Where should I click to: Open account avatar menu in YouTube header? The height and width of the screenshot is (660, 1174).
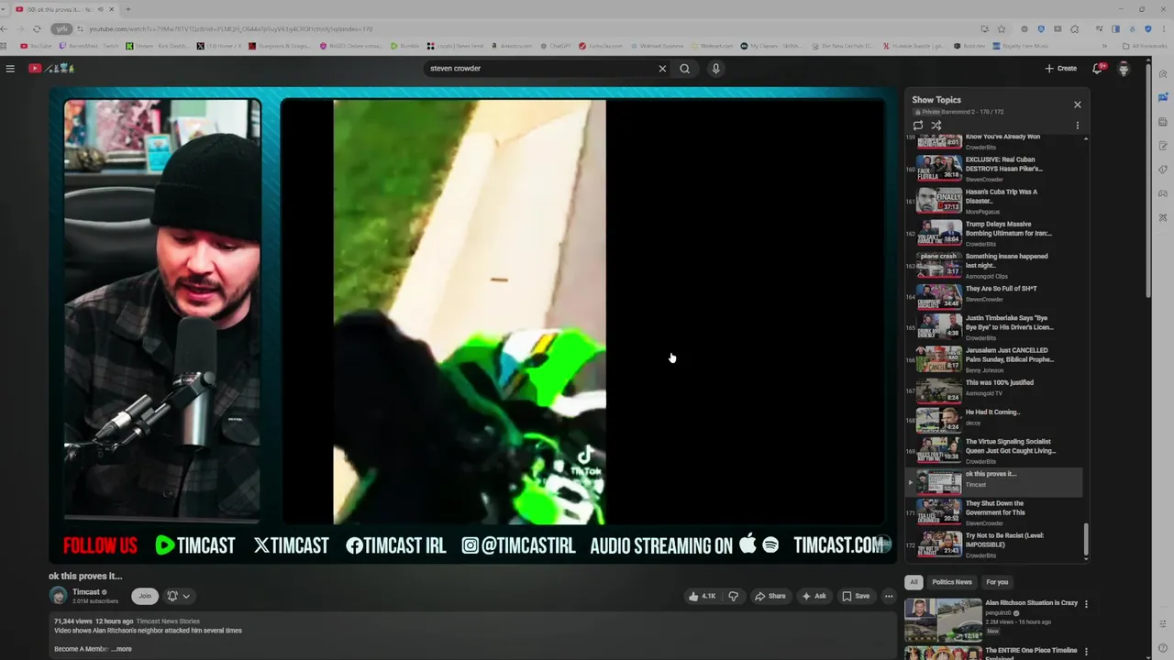[1124, 69]
